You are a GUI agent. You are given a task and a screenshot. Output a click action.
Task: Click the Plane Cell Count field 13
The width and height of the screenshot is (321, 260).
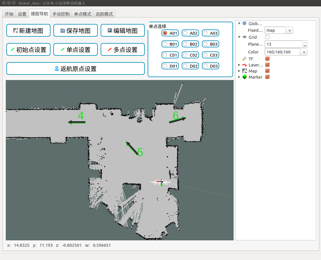[x=284, y=44]
